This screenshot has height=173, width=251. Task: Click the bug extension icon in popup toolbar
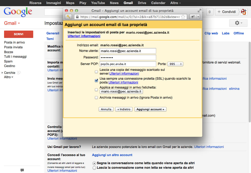point(193,17)
